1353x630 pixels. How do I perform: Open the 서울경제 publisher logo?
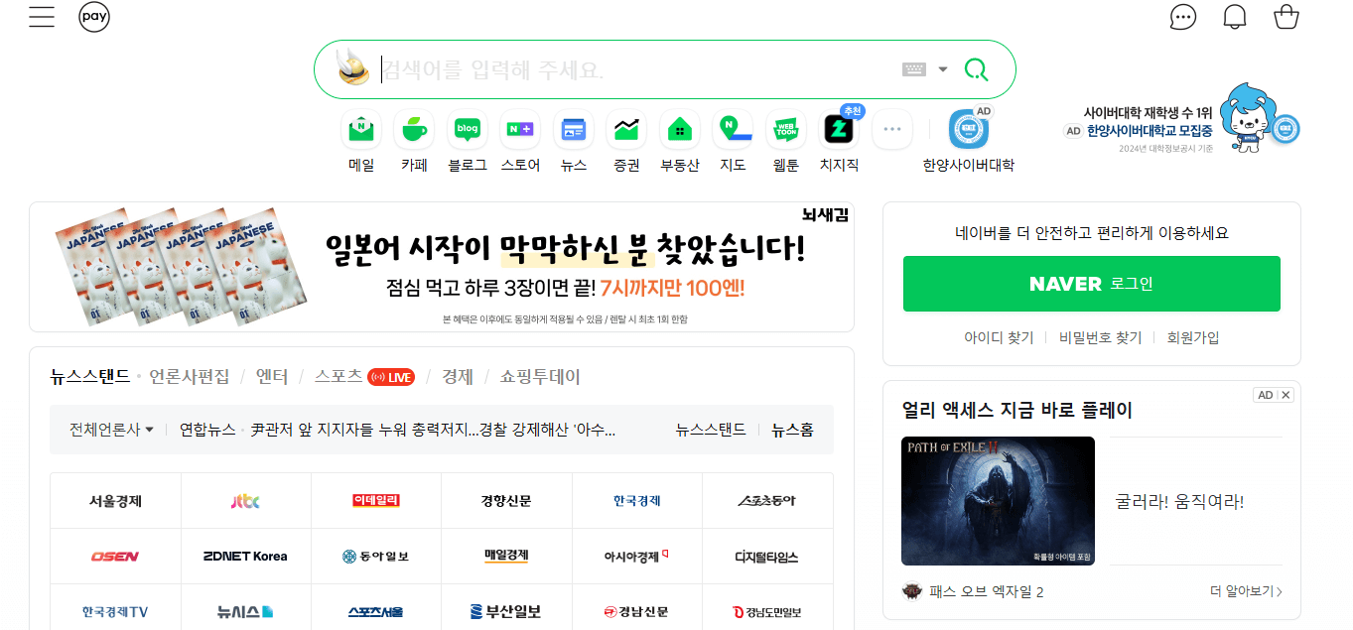115,501
